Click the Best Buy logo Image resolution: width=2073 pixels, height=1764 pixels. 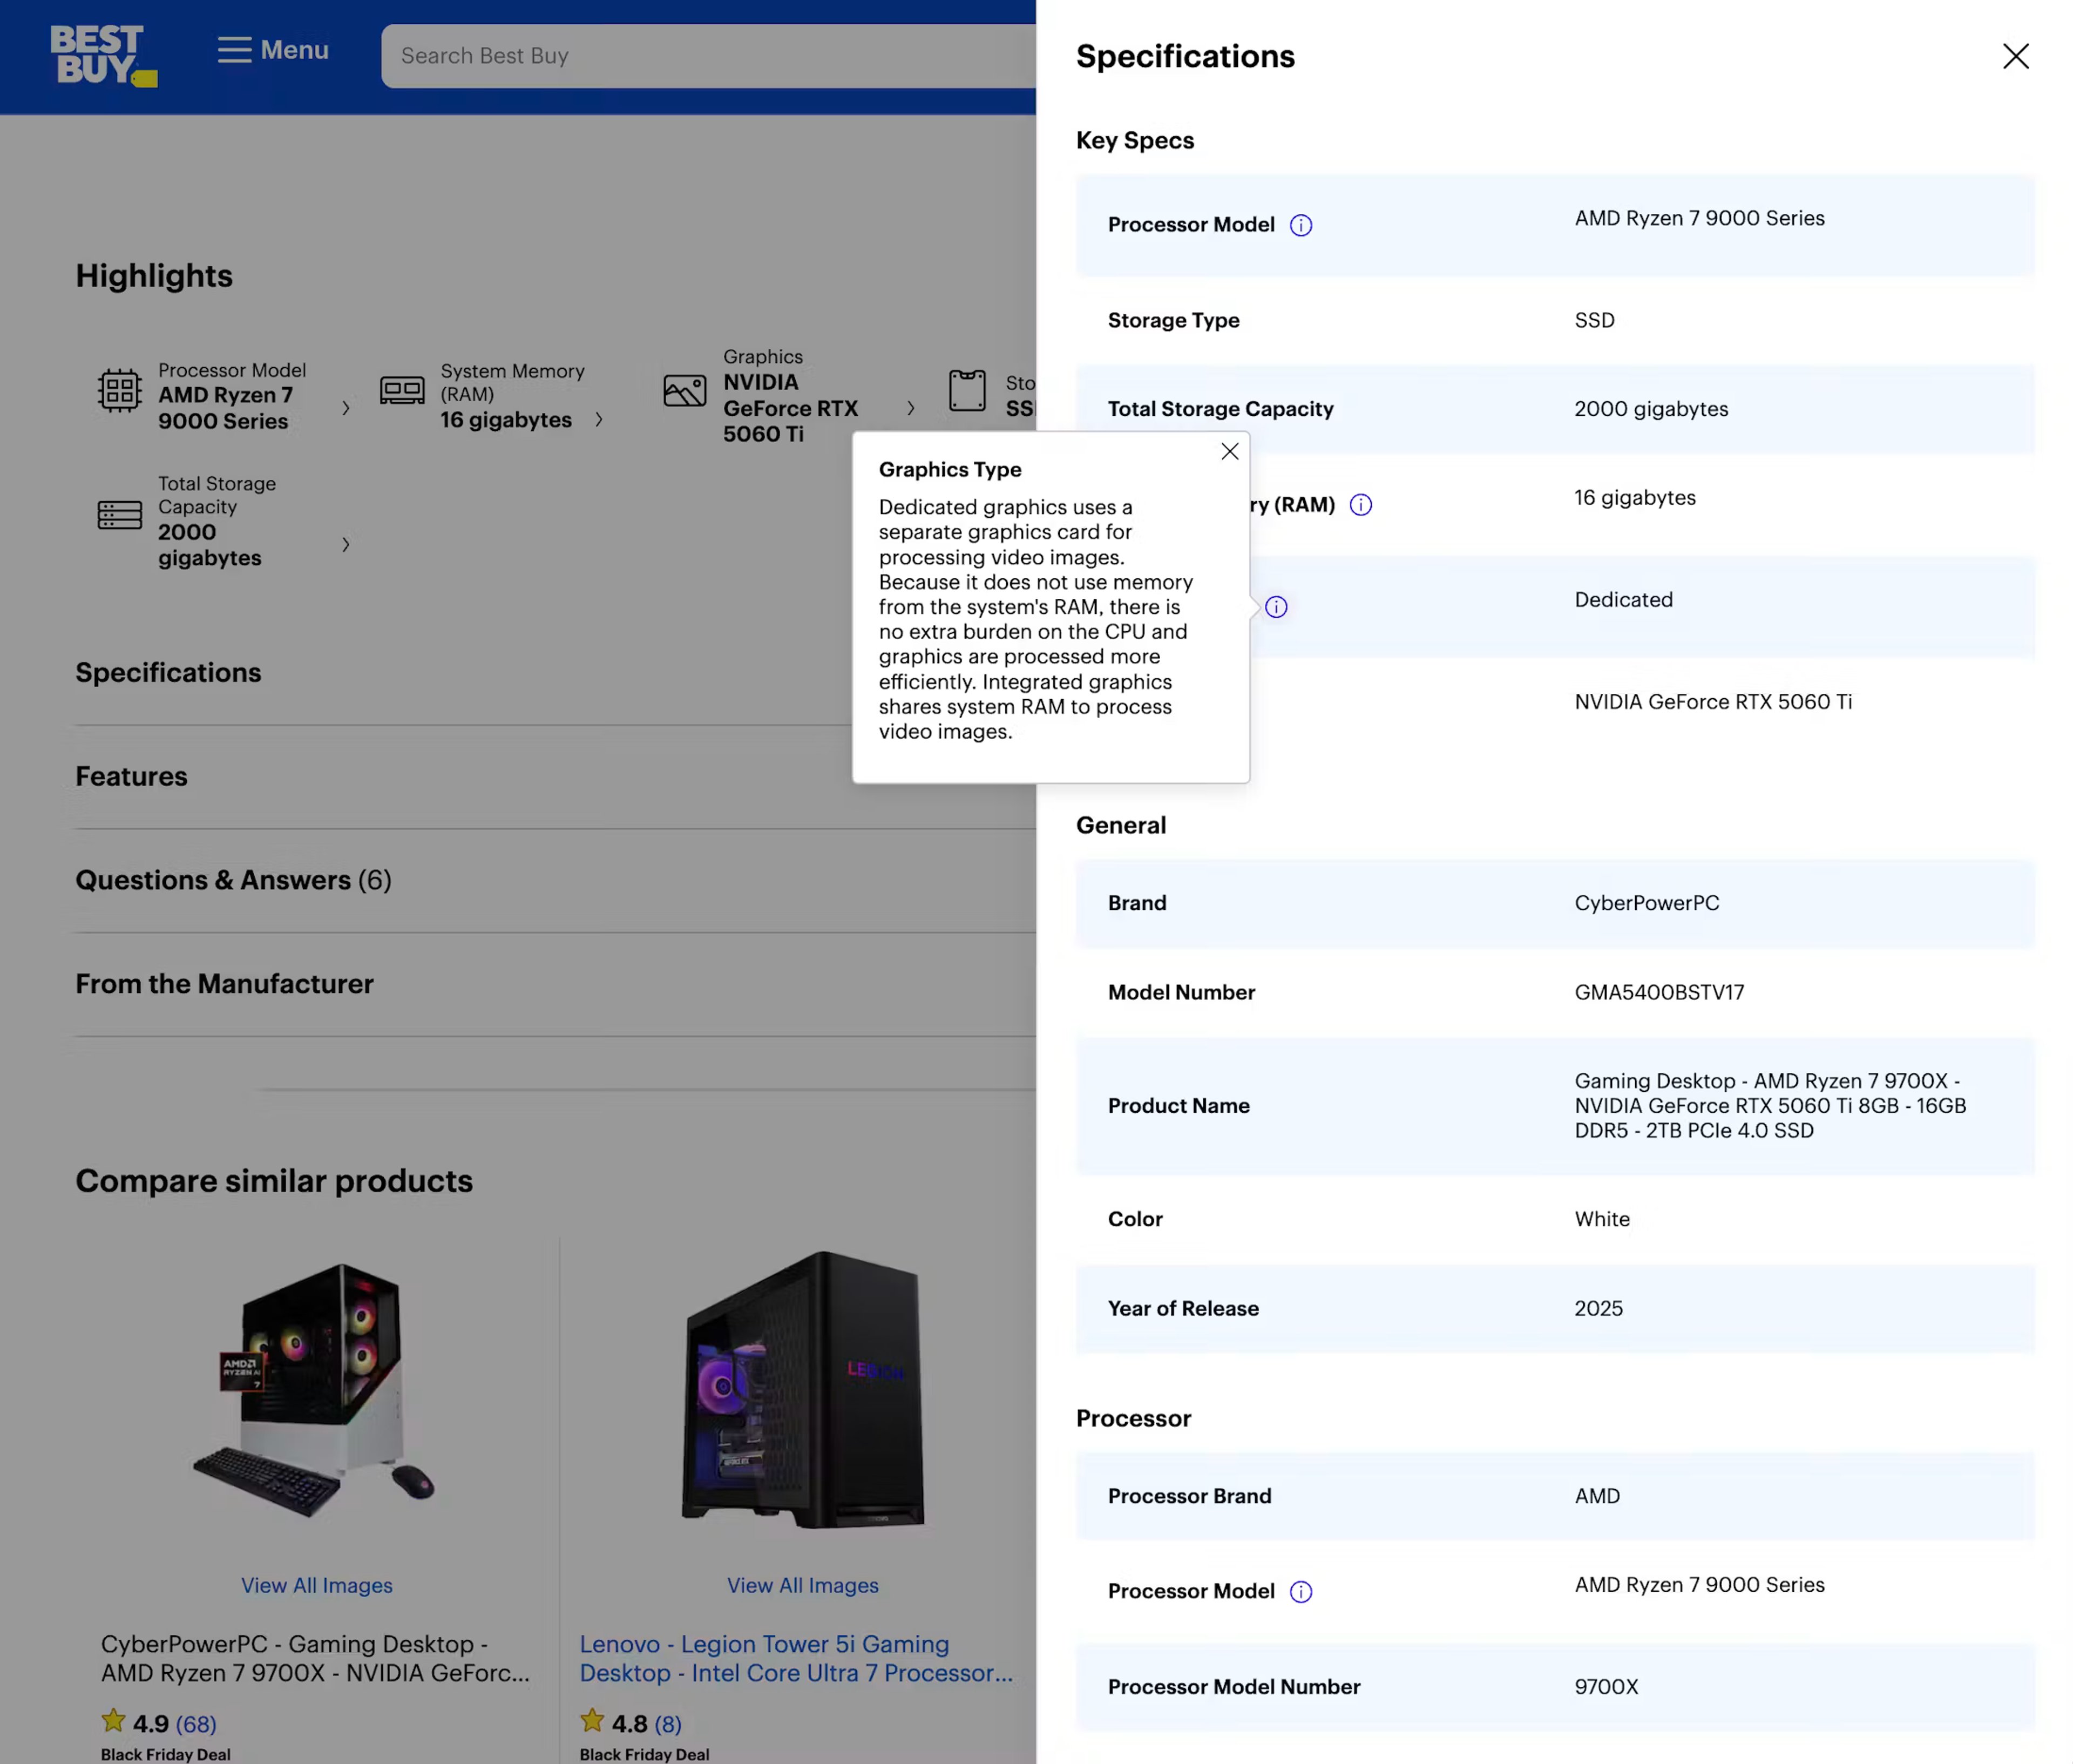[x=103, y=56]
